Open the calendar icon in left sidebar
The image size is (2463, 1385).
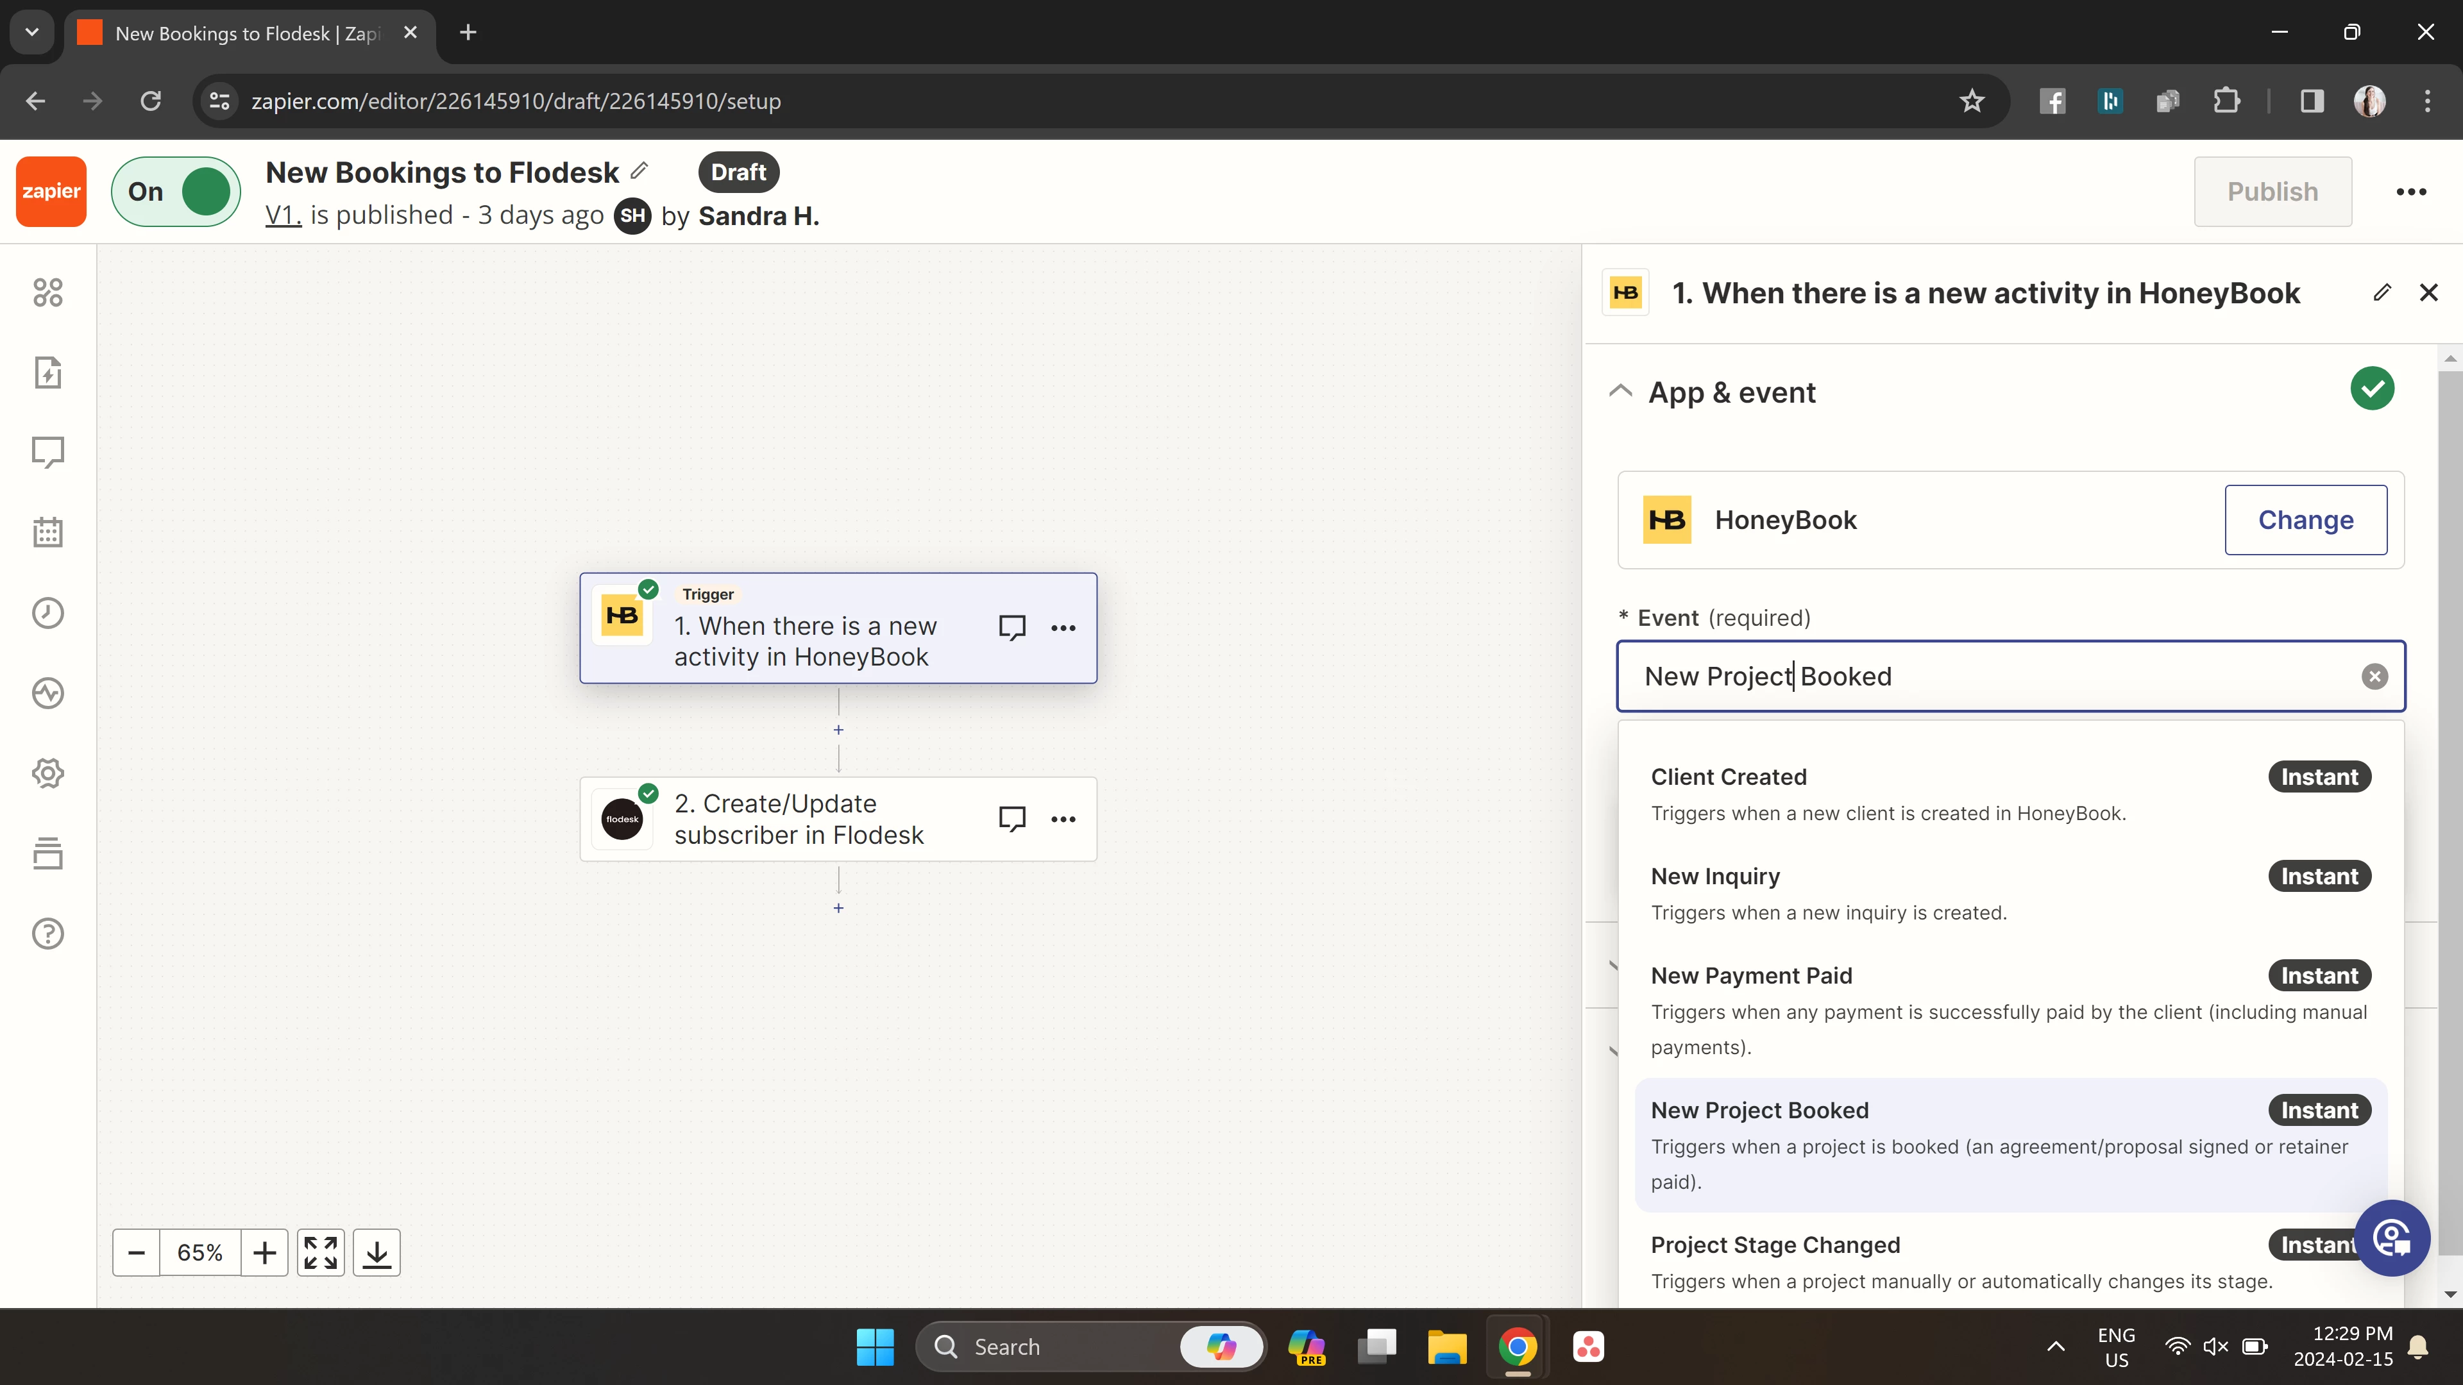point(48,532)
